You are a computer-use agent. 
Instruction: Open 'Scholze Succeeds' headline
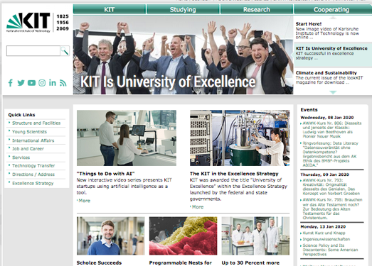(99, 262)
